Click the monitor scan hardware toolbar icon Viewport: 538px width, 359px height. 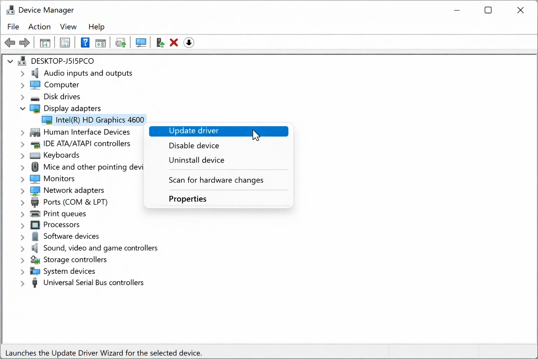click(141, 43)
